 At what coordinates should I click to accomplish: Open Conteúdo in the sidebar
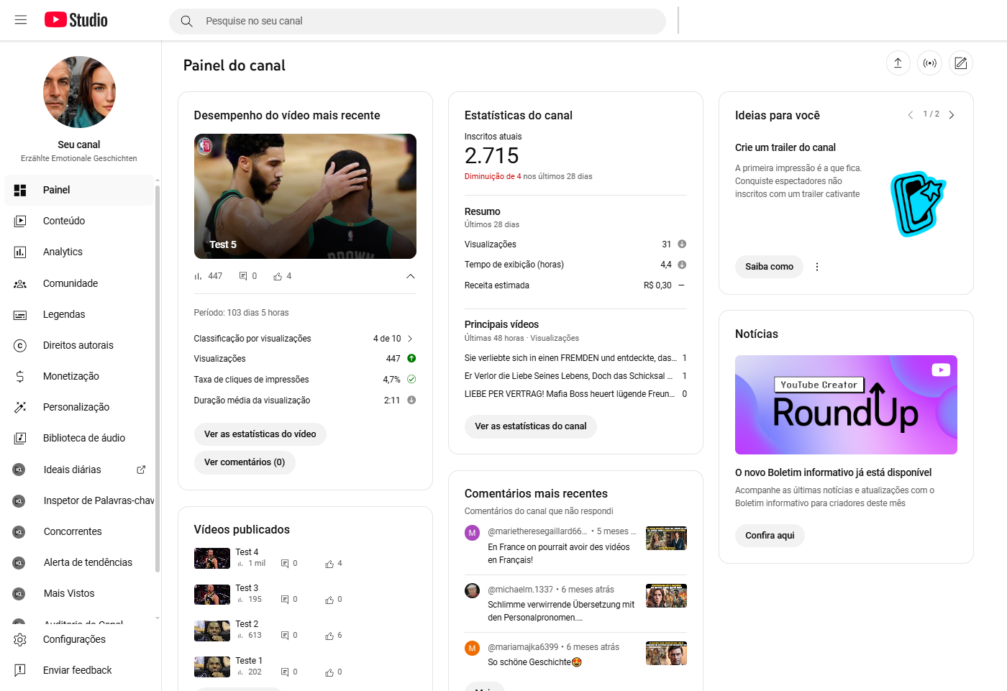tap(78, 221)
